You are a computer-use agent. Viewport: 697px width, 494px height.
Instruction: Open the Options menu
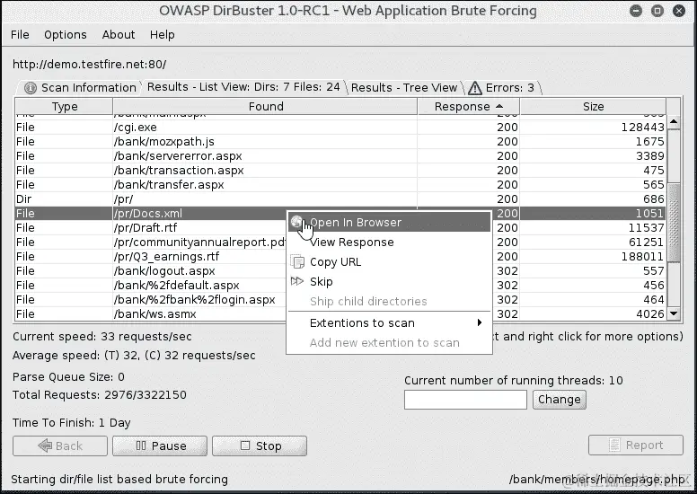click(x=66, y=35)
